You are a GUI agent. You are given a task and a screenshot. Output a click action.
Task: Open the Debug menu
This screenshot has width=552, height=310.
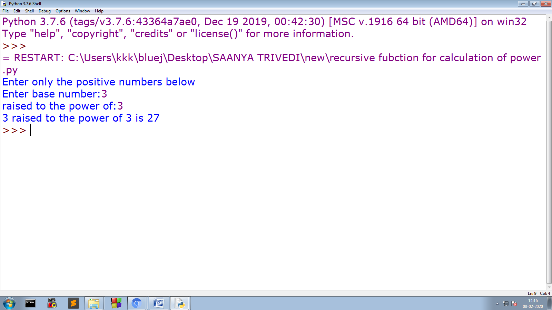pyautogui.click(x=45, y=11)
